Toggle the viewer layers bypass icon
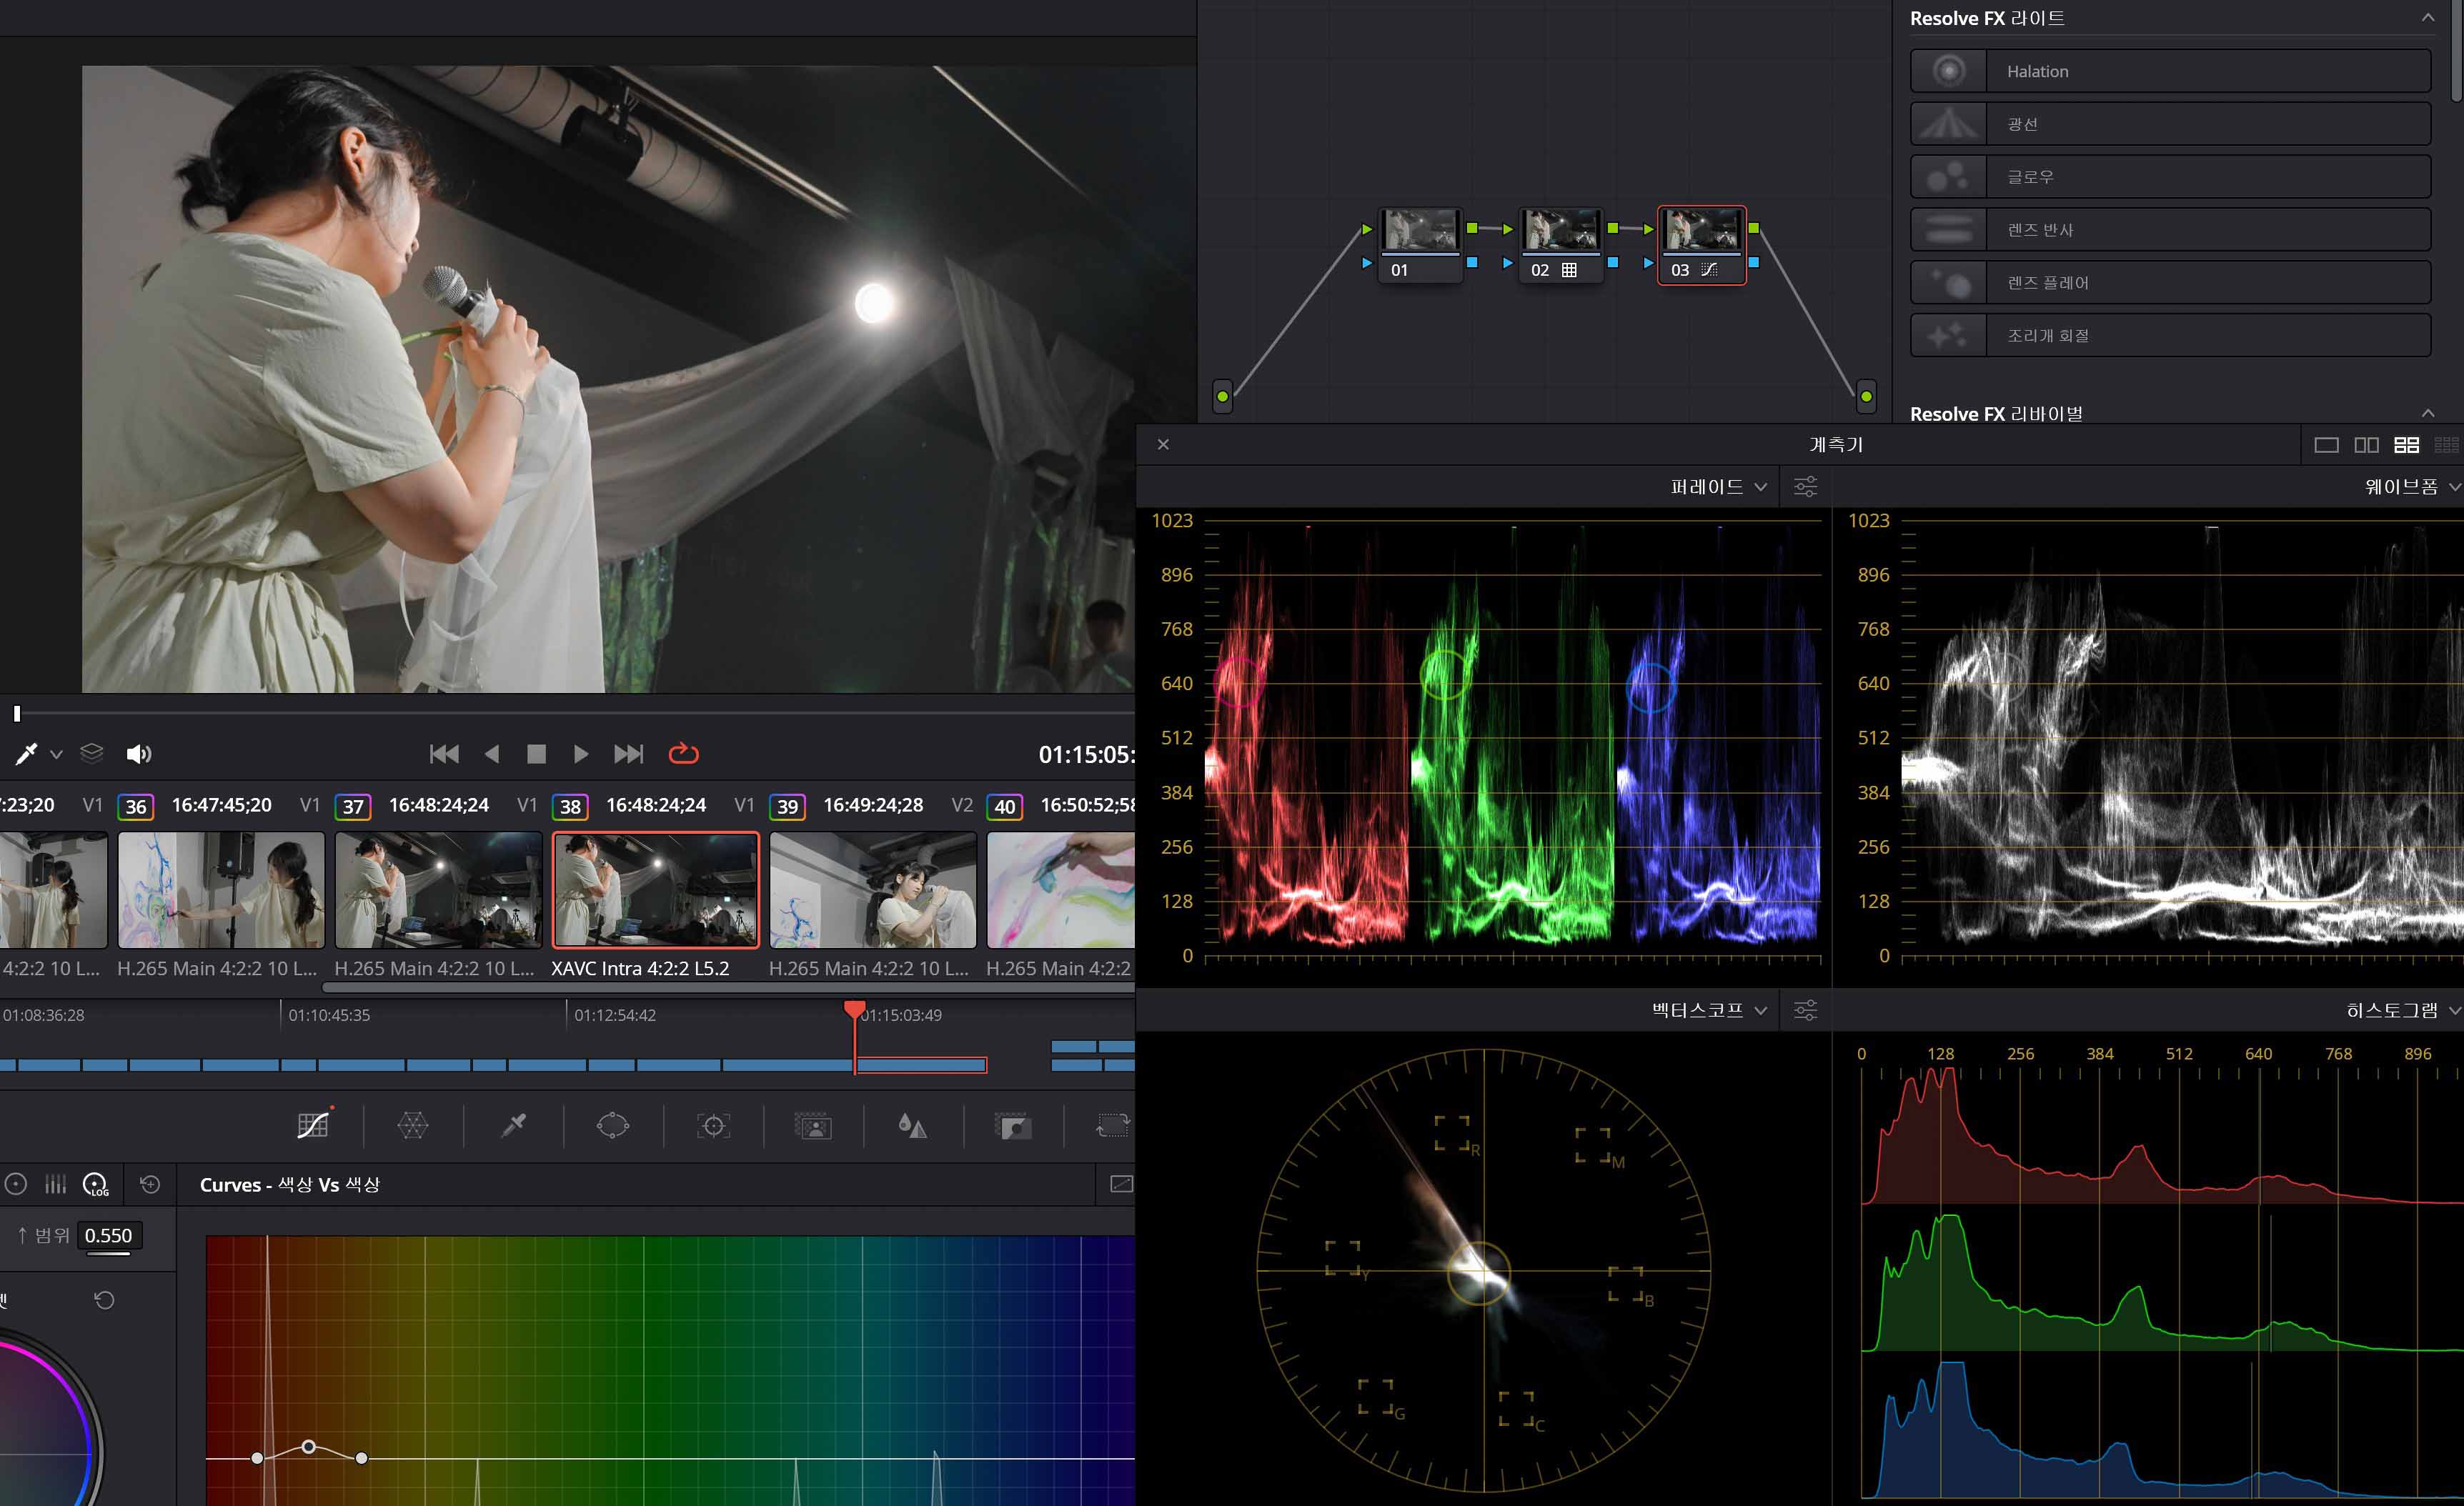2464x1506 pixels. [x=92, y=753]
